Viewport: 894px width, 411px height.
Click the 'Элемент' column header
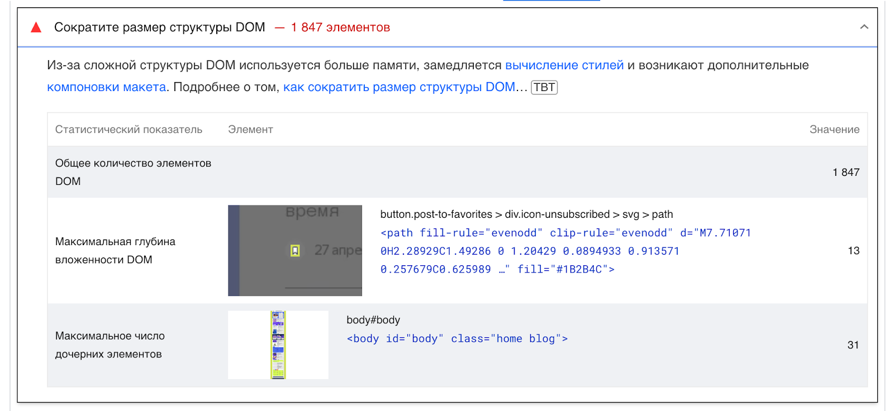250,130
